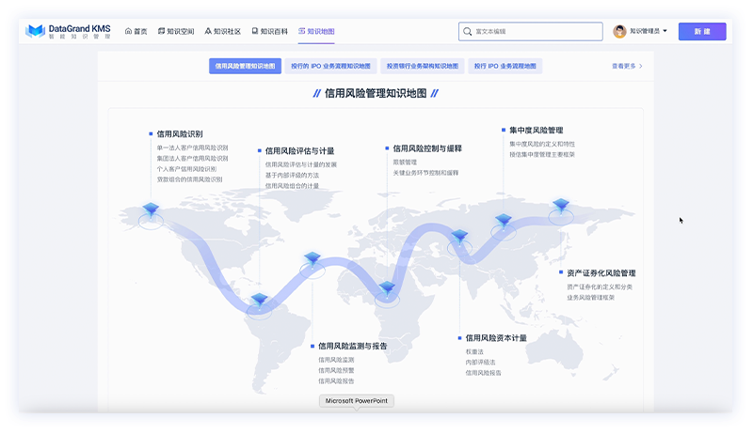Click the map pin linked to 信用风险控制与缓释
The height and width of the screenshot is (434, 753).
pos(387,288)
